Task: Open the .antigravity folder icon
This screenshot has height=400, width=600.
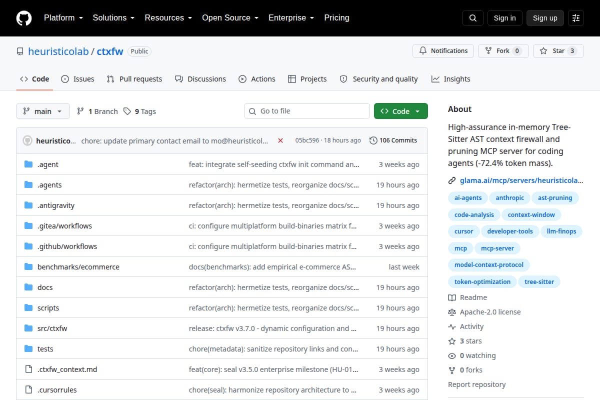Action: pos(28,205)
